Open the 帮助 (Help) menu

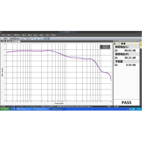pos(53,35)
